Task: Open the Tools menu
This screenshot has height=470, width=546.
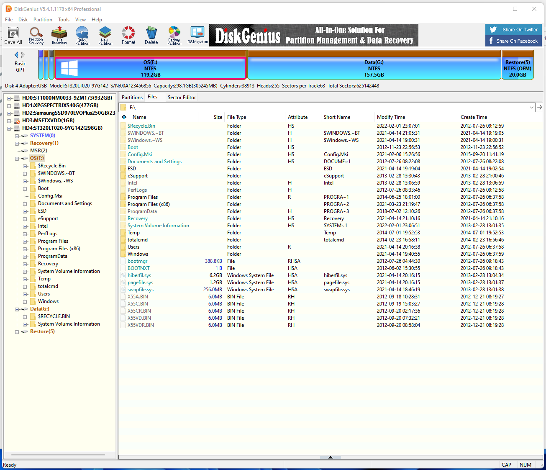Action: [64, 20]
